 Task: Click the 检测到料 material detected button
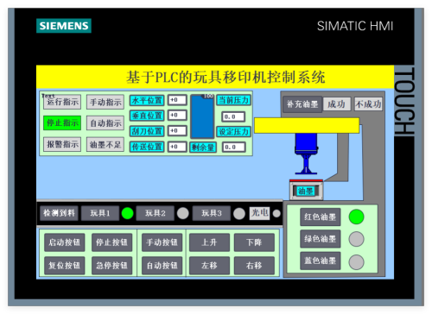point(59,213)
